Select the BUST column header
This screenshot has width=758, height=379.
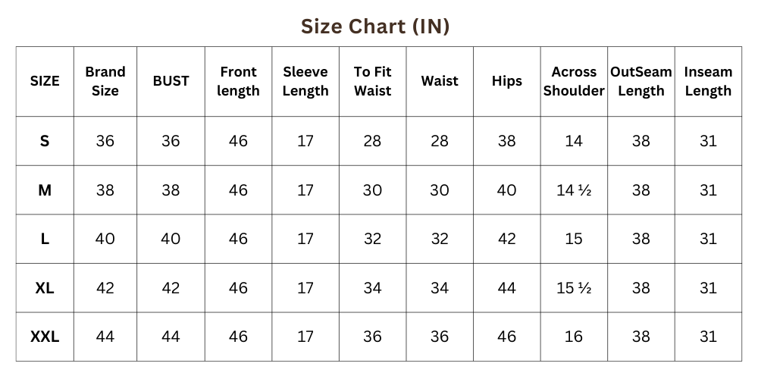pos(171,81)
